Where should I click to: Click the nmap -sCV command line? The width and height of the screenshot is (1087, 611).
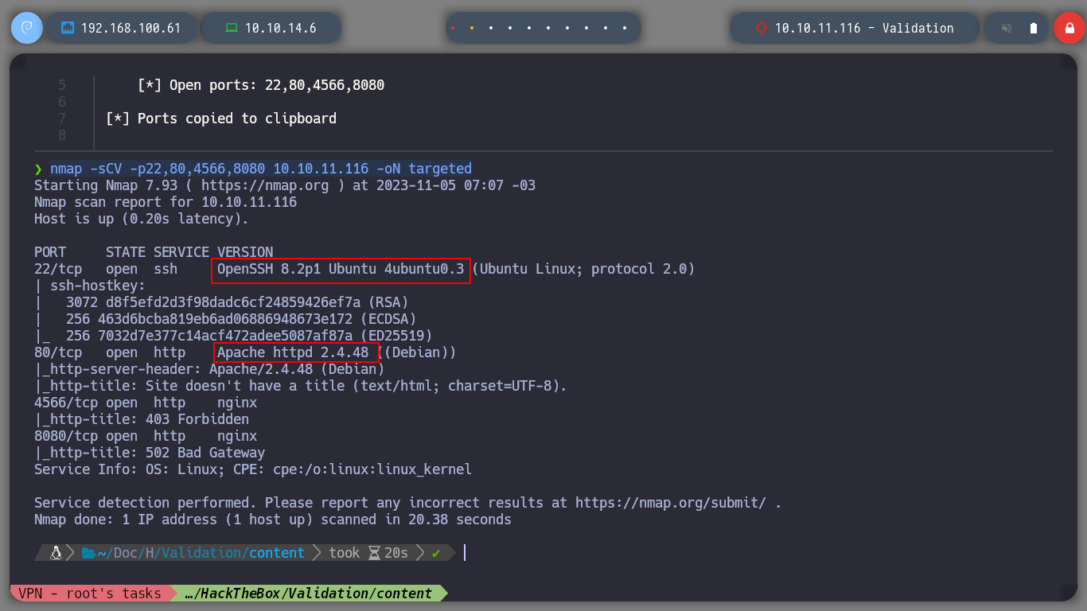[x=261, y=169]
